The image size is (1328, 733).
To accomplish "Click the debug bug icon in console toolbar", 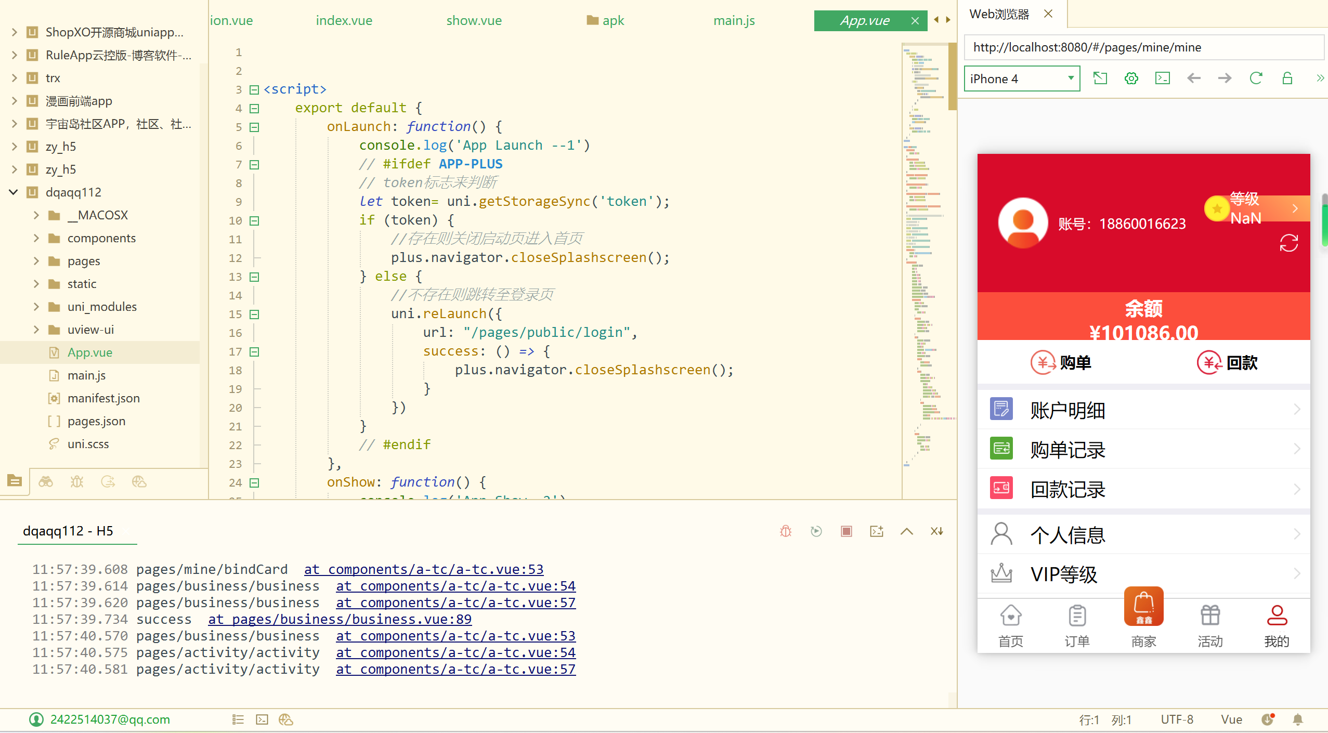I will pyautogui.click(x=786, y=531).
